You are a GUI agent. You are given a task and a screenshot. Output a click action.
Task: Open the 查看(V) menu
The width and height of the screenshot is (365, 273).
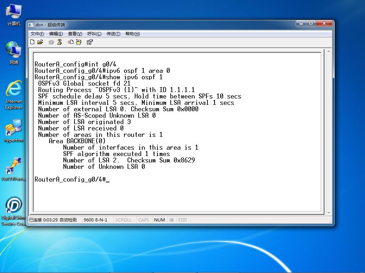pyautogui.click(x=75, y=34)
